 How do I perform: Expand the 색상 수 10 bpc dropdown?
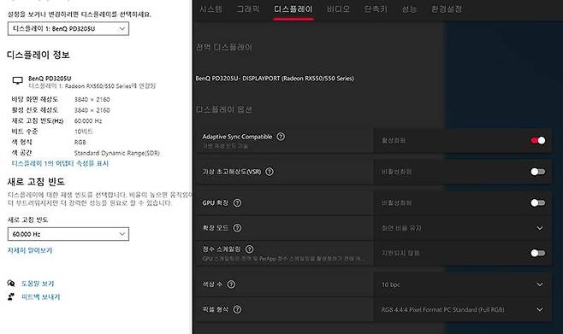(462, 284)
